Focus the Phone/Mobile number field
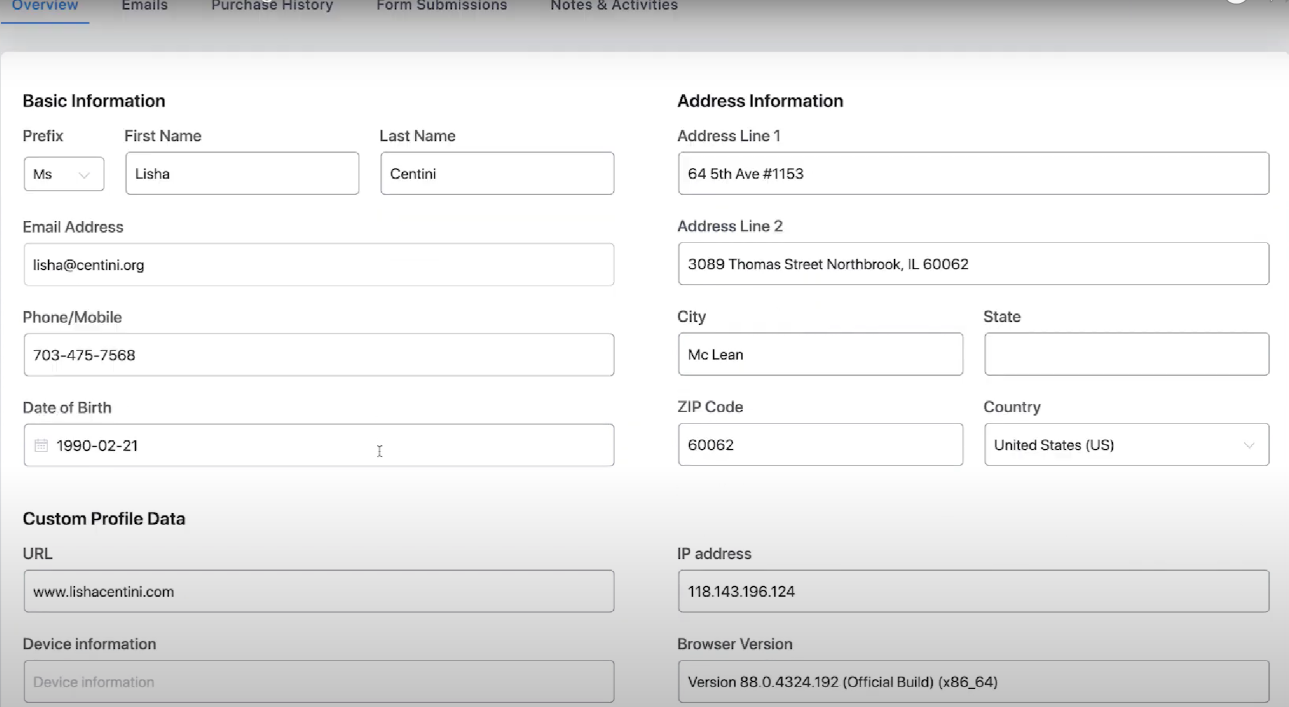Screen dimensions: 1289x707 tap(318, 355)
